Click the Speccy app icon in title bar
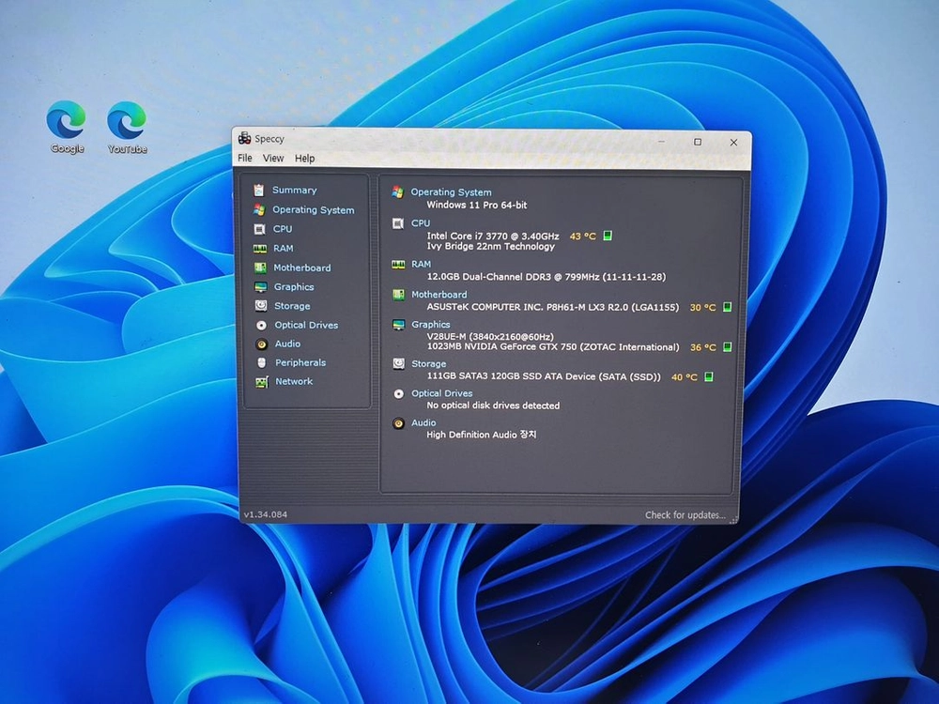939x704 pixels. click(x=244, y=138)
